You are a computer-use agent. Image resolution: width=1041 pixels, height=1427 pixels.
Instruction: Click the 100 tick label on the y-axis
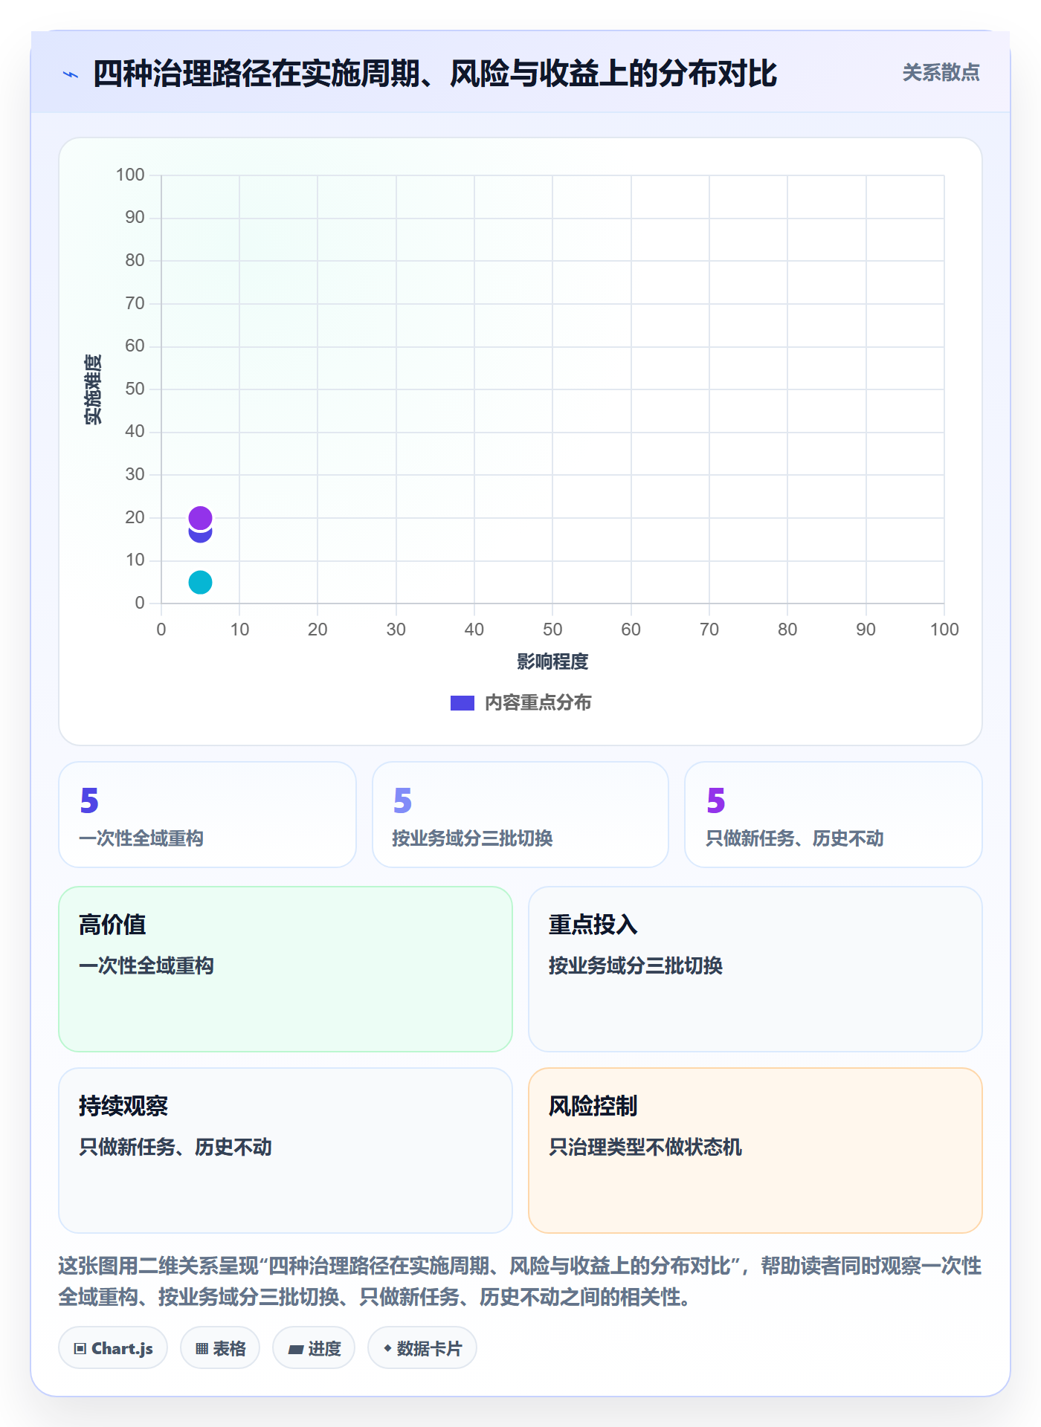tap(130, 175)
